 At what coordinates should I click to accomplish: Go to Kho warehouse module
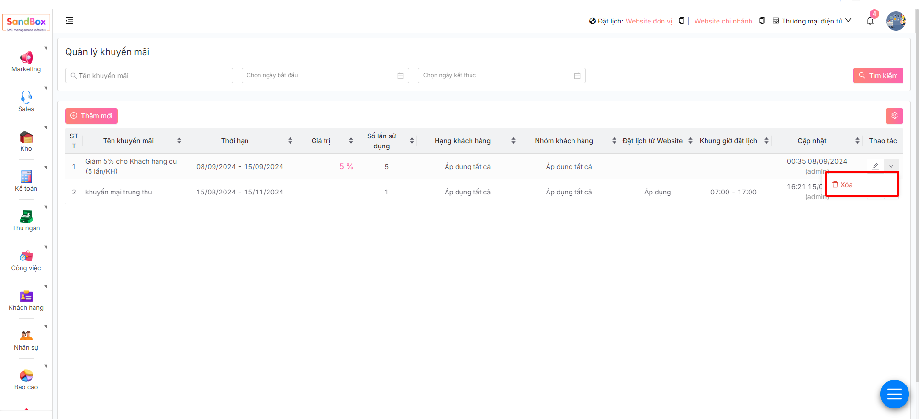26,137
